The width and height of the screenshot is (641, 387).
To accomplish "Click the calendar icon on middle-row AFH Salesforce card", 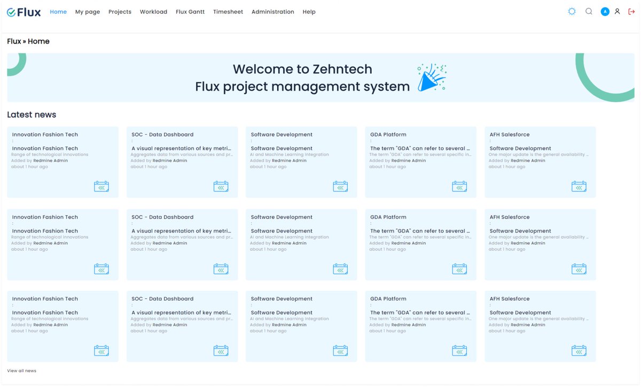I will (x=579, y=269).
